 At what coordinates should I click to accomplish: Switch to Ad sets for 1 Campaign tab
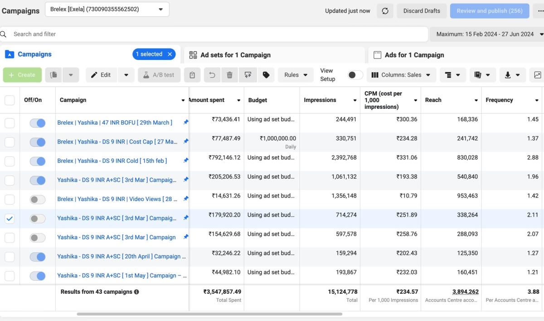pyautogui.click(x=235, y=55)
